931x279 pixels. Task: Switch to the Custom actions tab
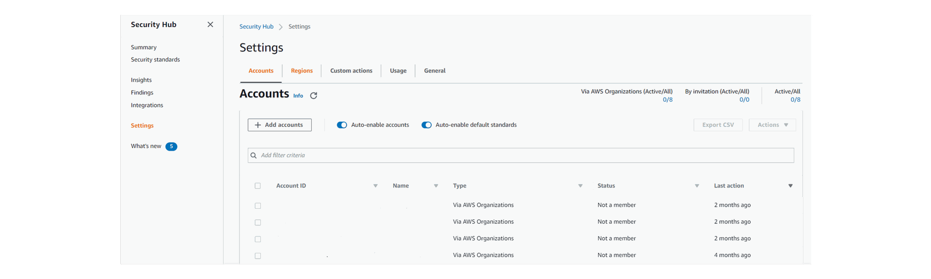(351, 71)
